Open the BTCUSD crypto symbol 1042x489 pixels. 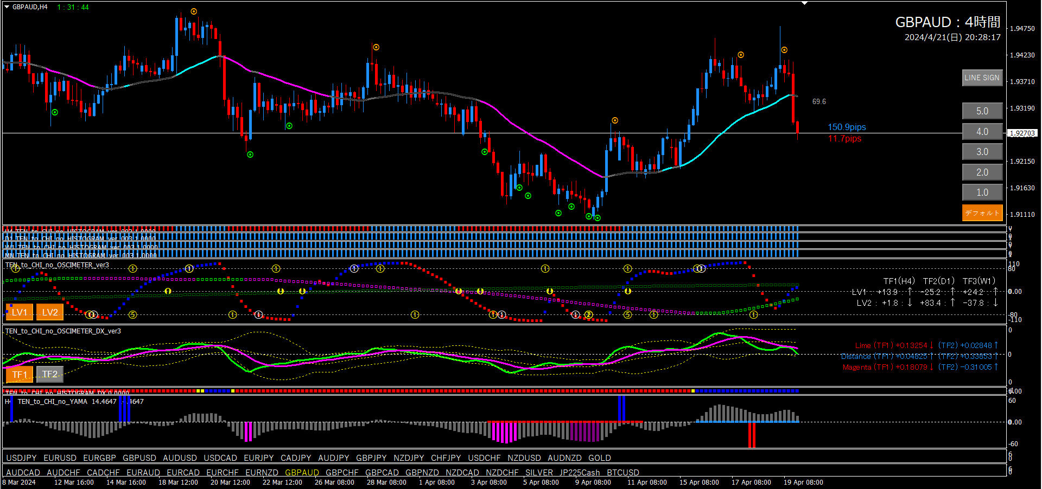pos(623,473)
